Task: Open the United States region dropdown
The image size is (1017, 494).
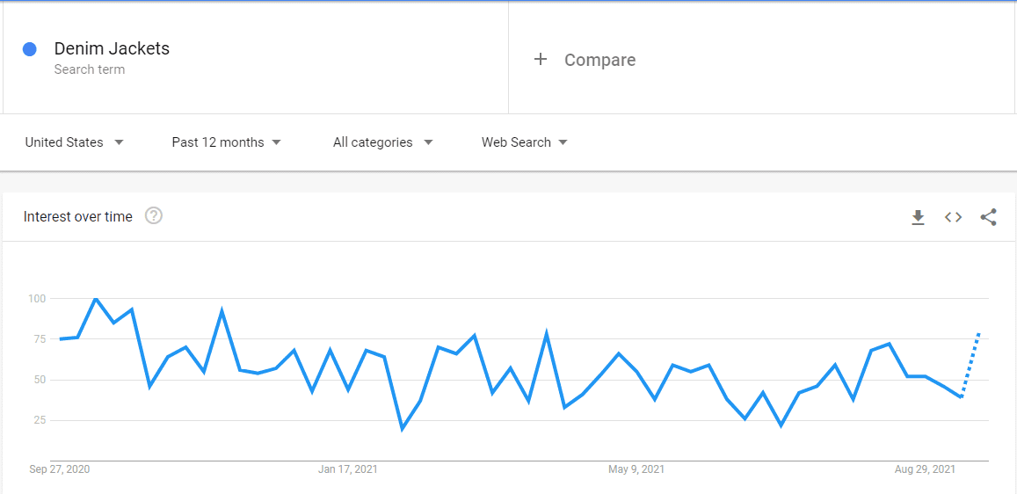Action: (74, 142)
